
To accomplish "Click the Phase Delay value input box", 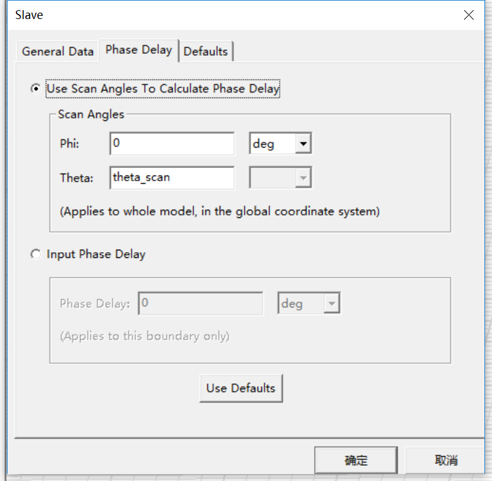I will coord(200,304).
